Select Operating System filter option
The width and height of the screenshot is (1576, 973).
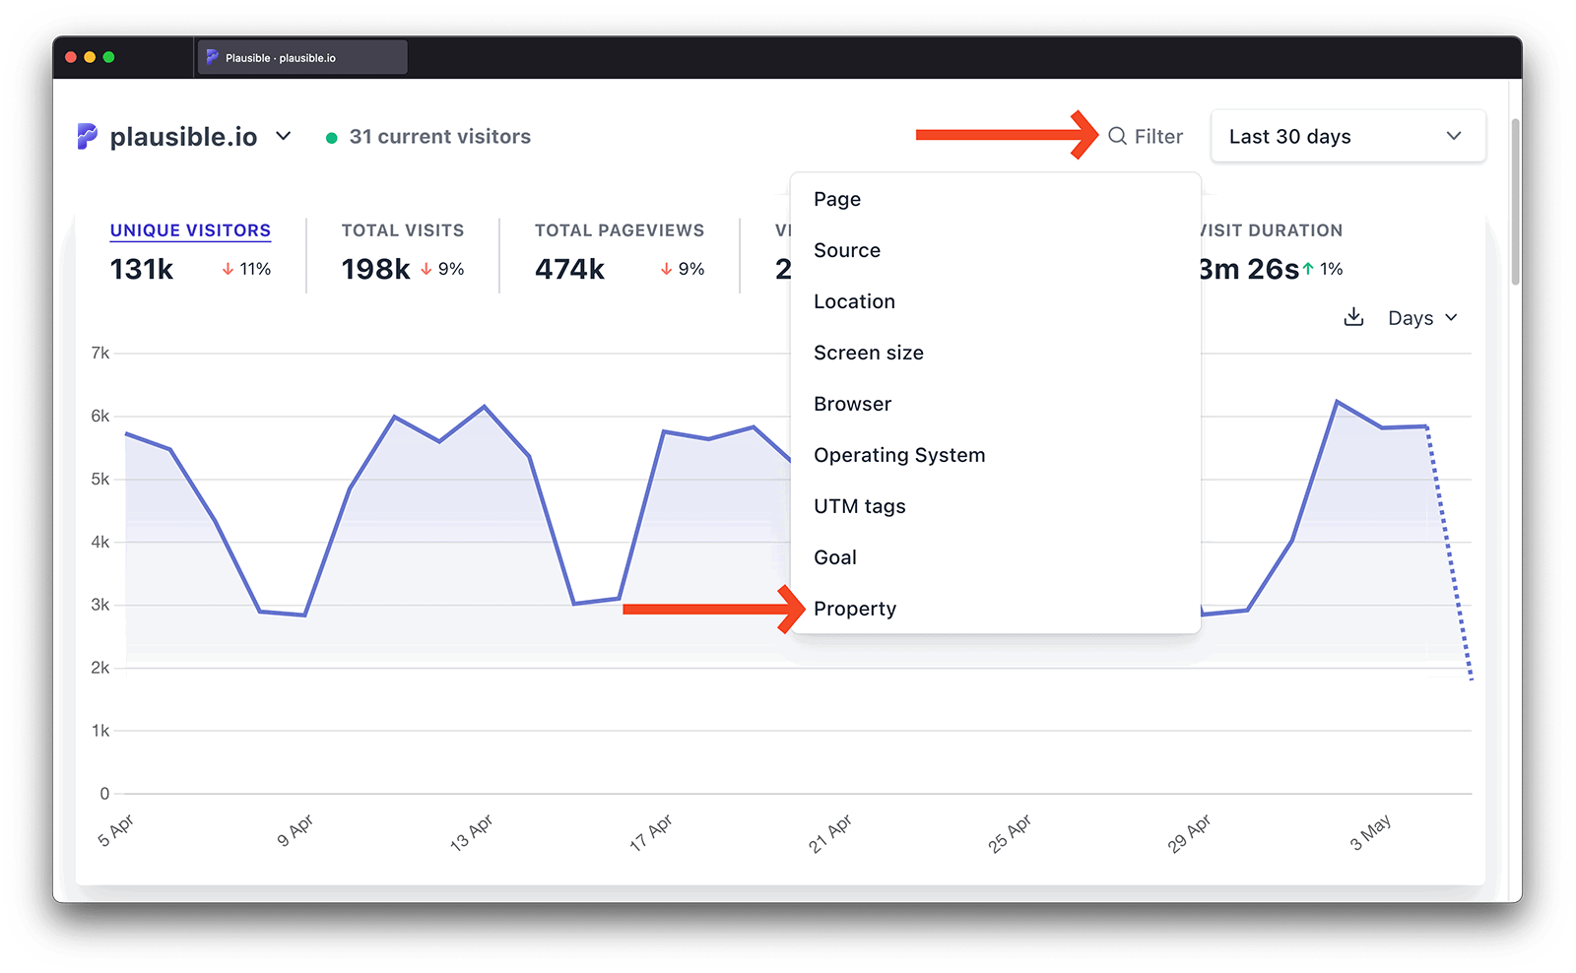[x=899, y=455]
